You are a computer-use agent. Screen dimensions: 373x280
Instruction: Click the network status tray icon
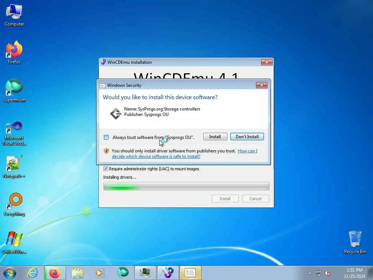point(318,273)
